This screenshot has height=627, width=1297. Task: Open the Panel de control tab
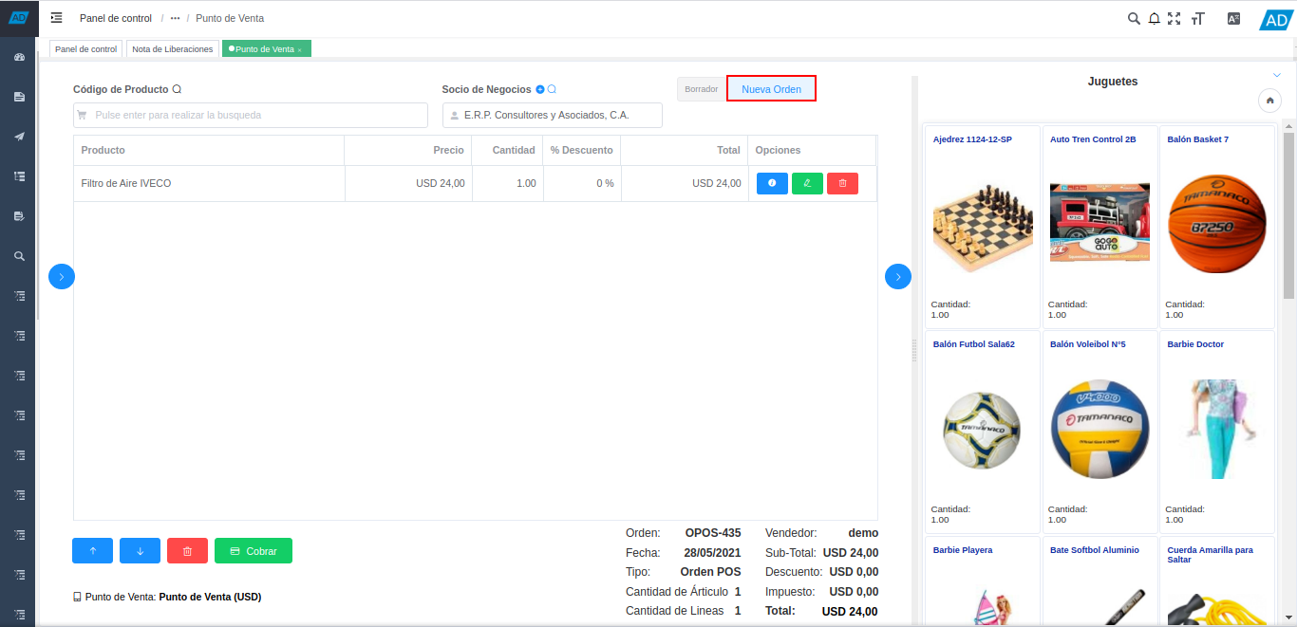click(85, 49)
